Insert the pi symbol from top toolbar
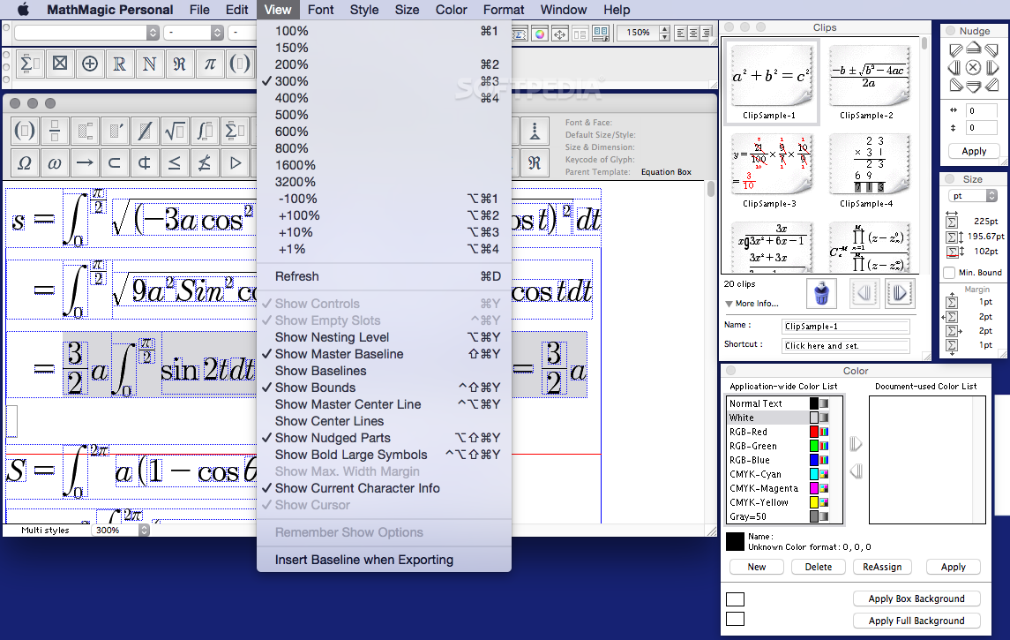 210,64
